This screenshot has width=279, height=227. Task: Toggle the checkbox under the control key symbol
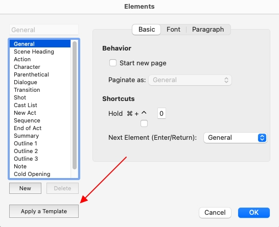pyautogui.click(x=144, y=123)
